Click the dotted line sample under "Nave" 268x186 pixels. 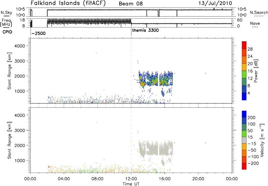[x=255, y=27]
